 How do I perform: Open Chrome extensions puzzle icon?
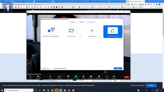tap(157, 5)
